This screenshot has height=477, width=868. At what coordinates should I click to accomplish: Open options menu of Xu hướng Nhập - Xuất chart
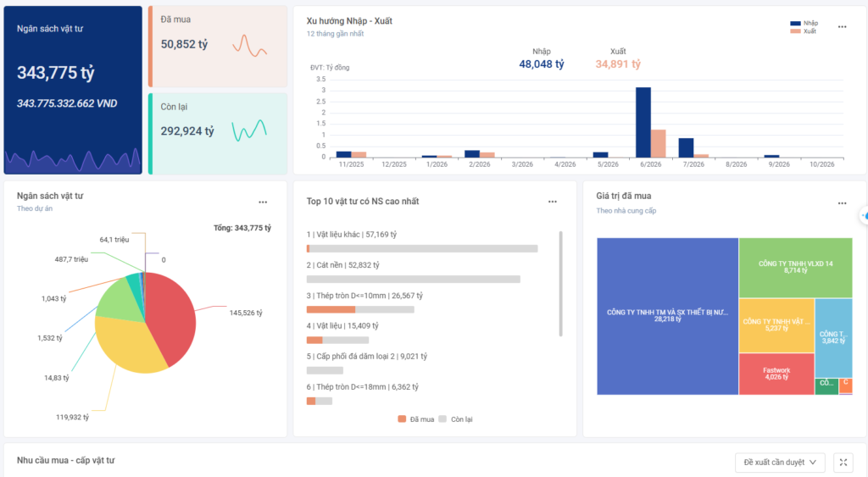pos(842,26)
